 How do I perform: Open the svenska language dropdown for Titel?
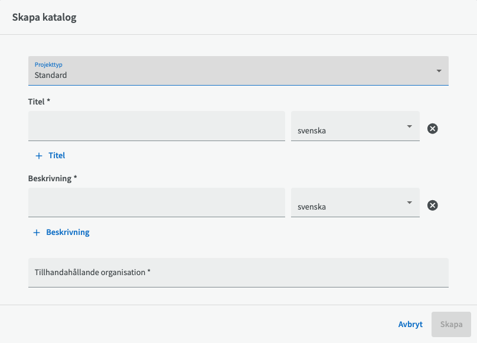click(x=355, y=126)
